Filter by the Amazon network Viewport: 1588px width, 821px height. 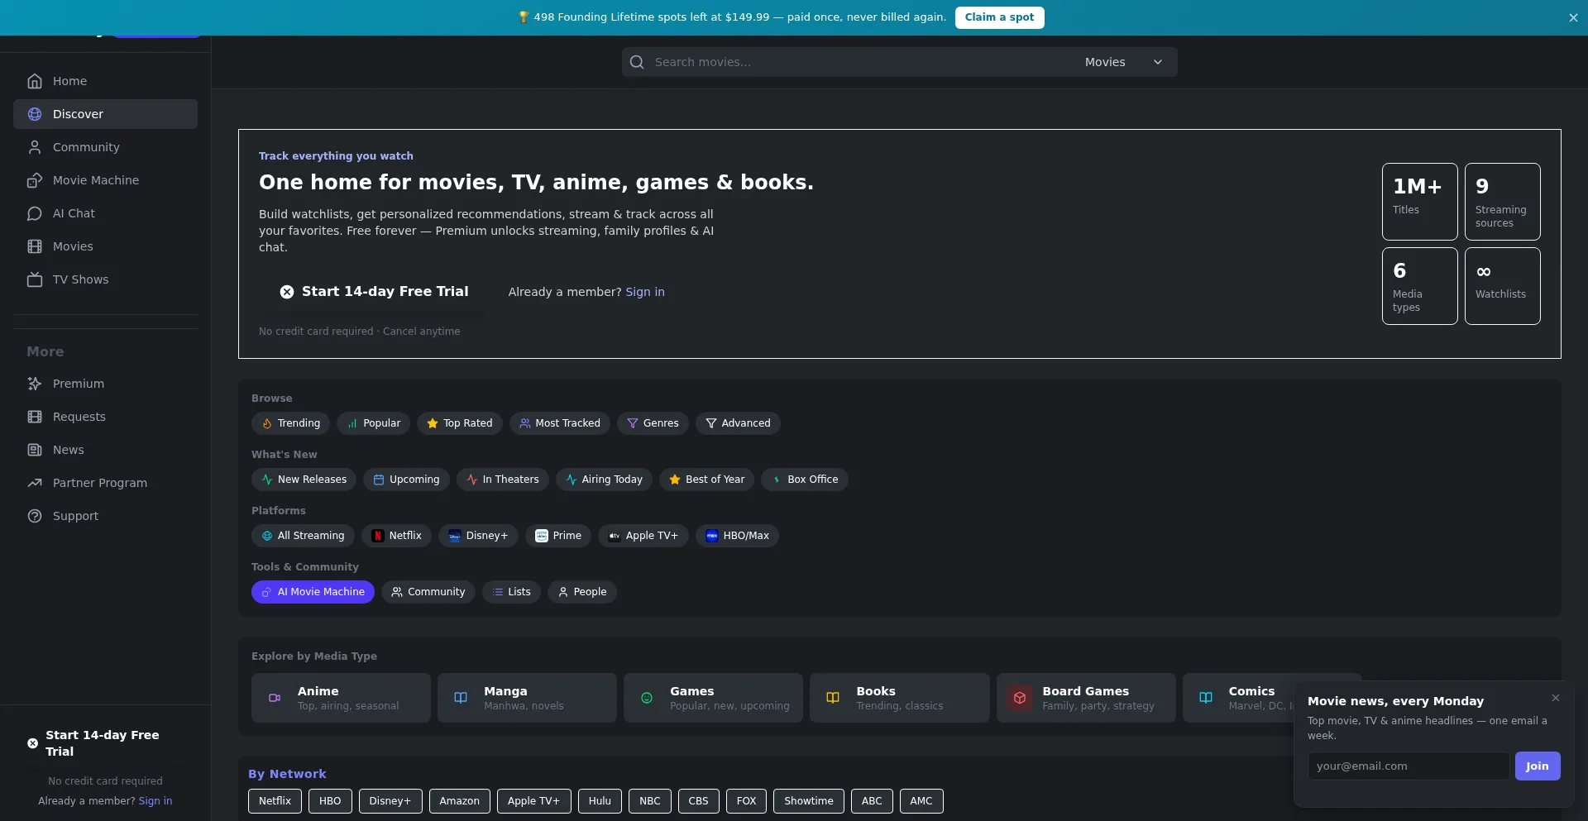(x=459, y=801)
